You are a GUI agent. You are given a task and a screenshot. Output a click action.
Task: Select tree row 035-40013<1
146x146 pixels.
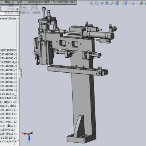point(8,134)
